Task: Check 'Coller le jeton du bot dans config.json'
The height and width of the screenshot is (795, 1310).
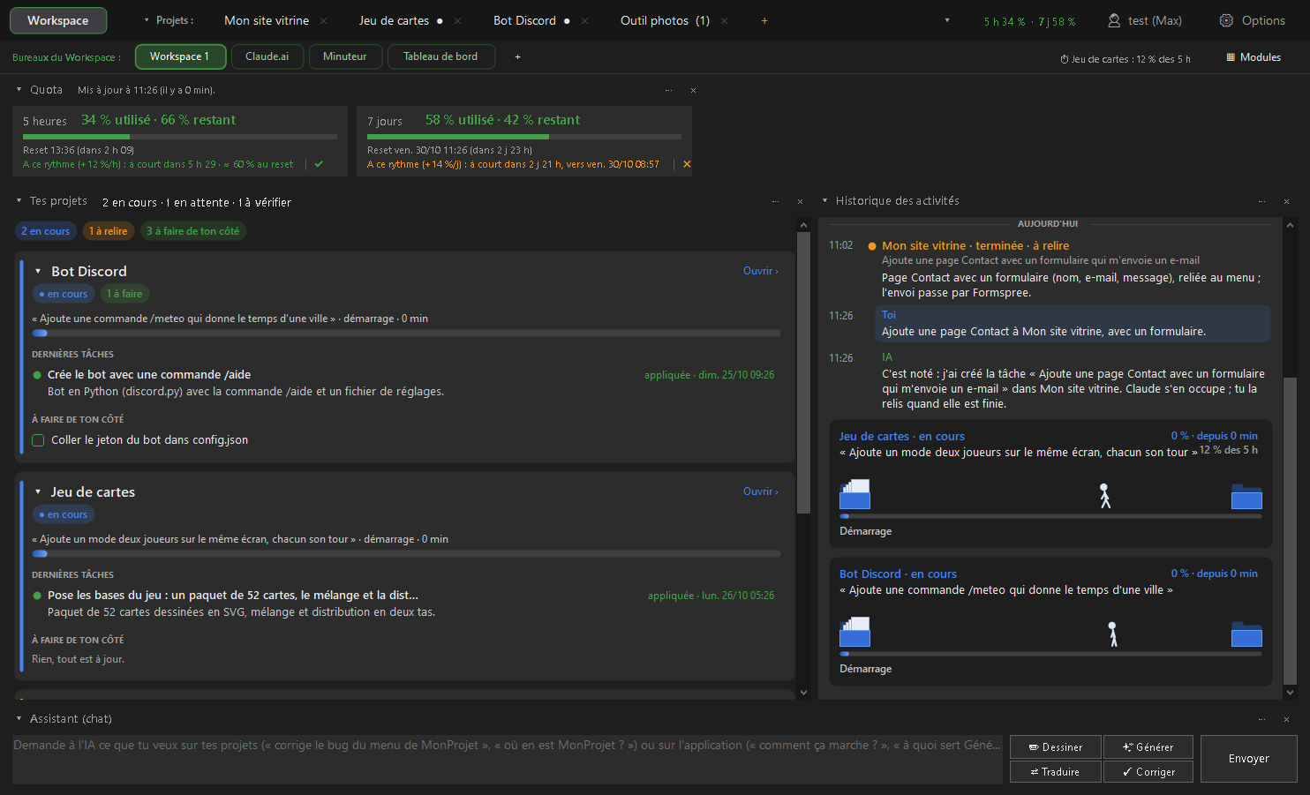Action: [38, 440]
